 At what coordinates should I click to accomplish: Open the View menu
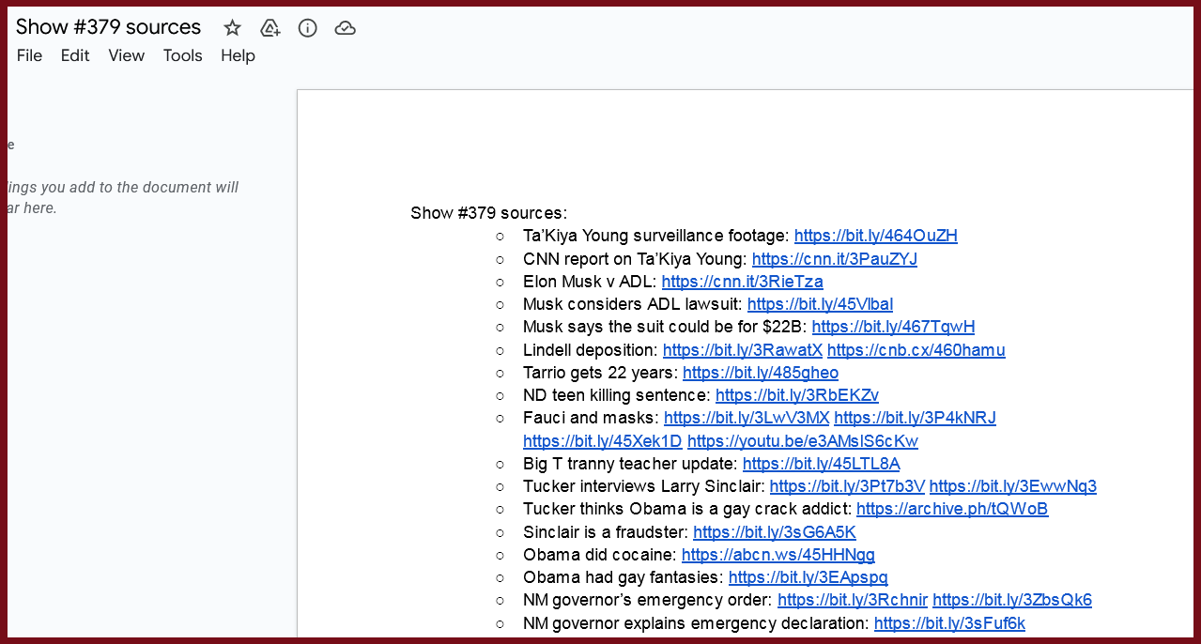click(x=127, y=55)
